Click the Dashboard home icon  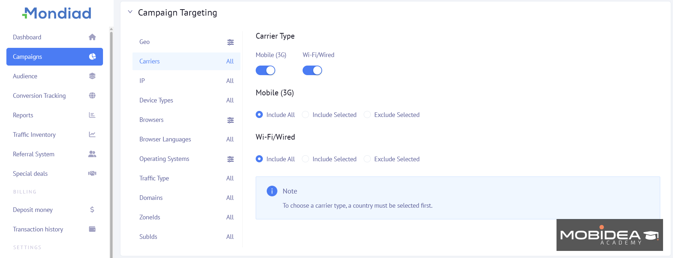tap(92, 37)
